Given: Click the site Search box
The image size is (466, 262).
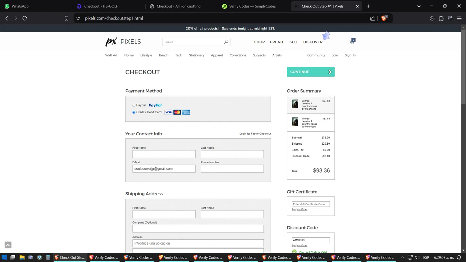Looking at the screenshot, I should click(193, 42).
